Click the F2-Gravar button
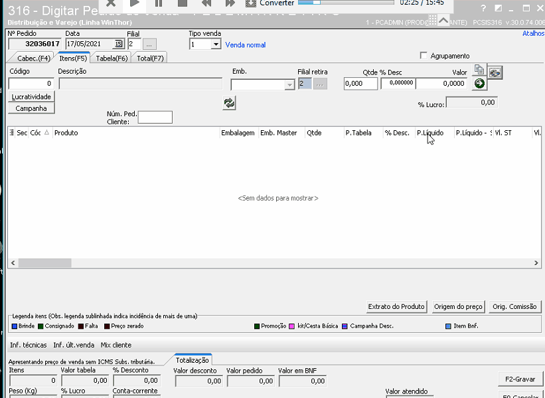This screenshot has width=545, height=398. pyautogui.click(x=520, y=379)
